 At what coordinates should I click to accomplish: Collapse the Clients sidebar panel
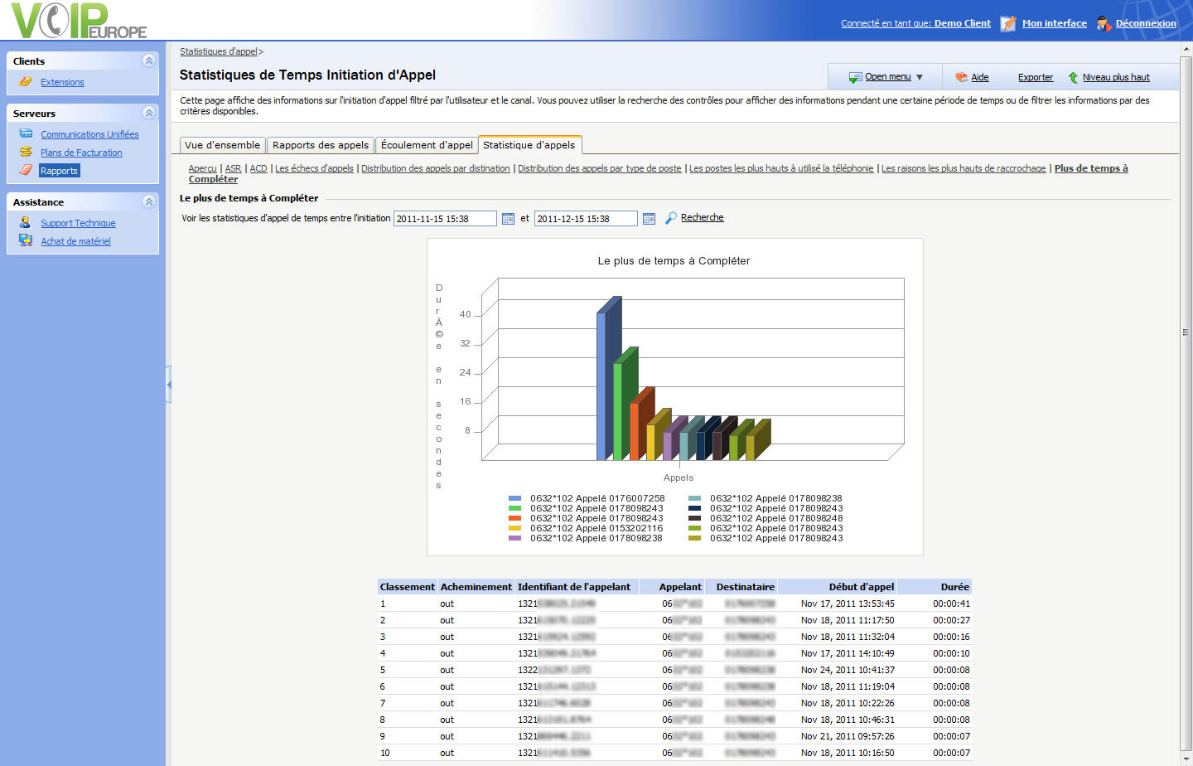point(148,61)
